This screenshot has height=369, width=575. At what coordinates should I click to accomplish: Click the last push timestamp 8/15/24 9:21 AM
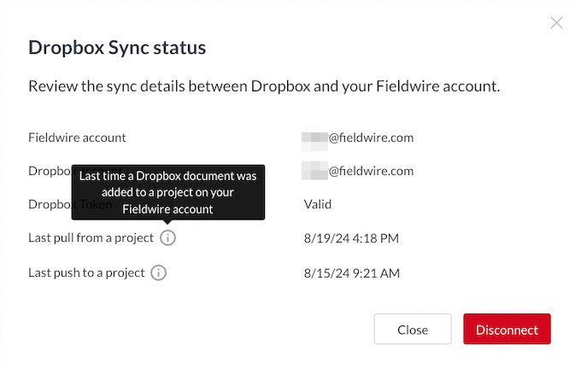(352, 273)
